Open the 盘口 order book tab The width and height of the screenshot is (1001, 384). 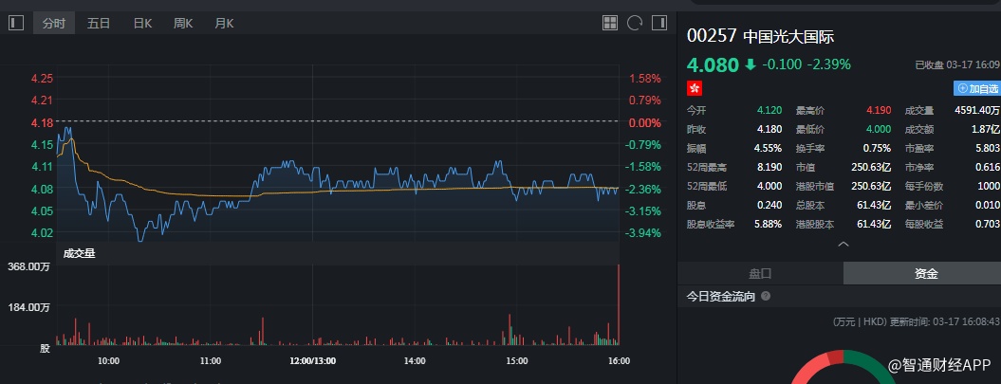tap(761, 273)
